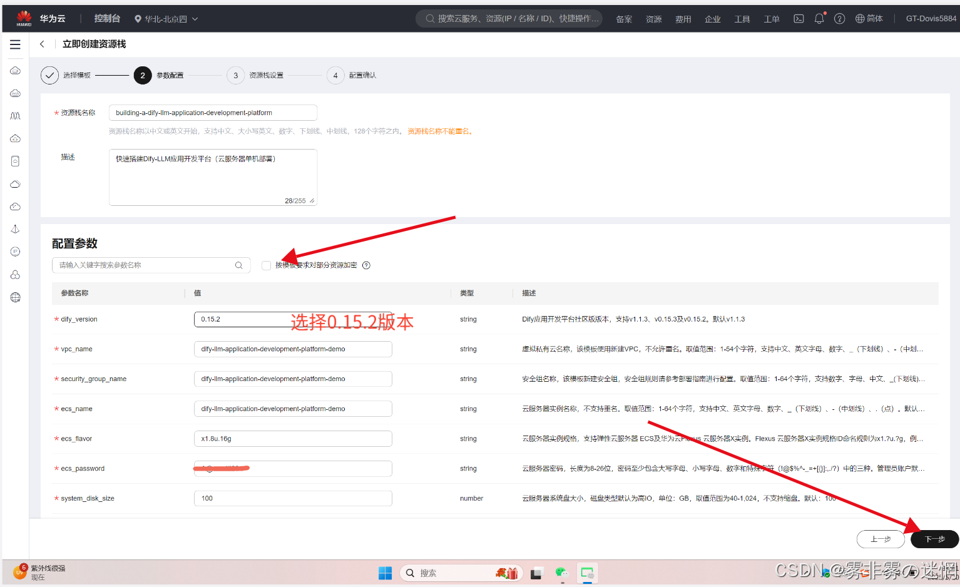Viewport: 960px width, 587px height.
Task: Click the Huawei Cloud logo
Action: click(x=24, y=18)
